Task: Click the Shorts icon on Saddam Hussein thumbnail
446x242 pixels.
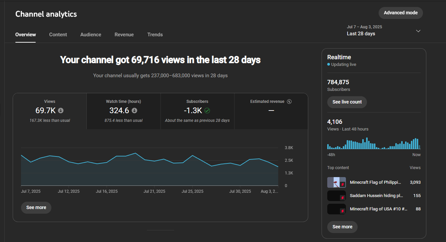Action: pyautogui.click(x=342, y=198)
